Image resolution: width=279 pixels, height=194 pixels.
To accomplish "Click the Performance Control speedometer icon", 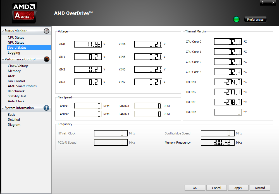I will coord(47,59).
